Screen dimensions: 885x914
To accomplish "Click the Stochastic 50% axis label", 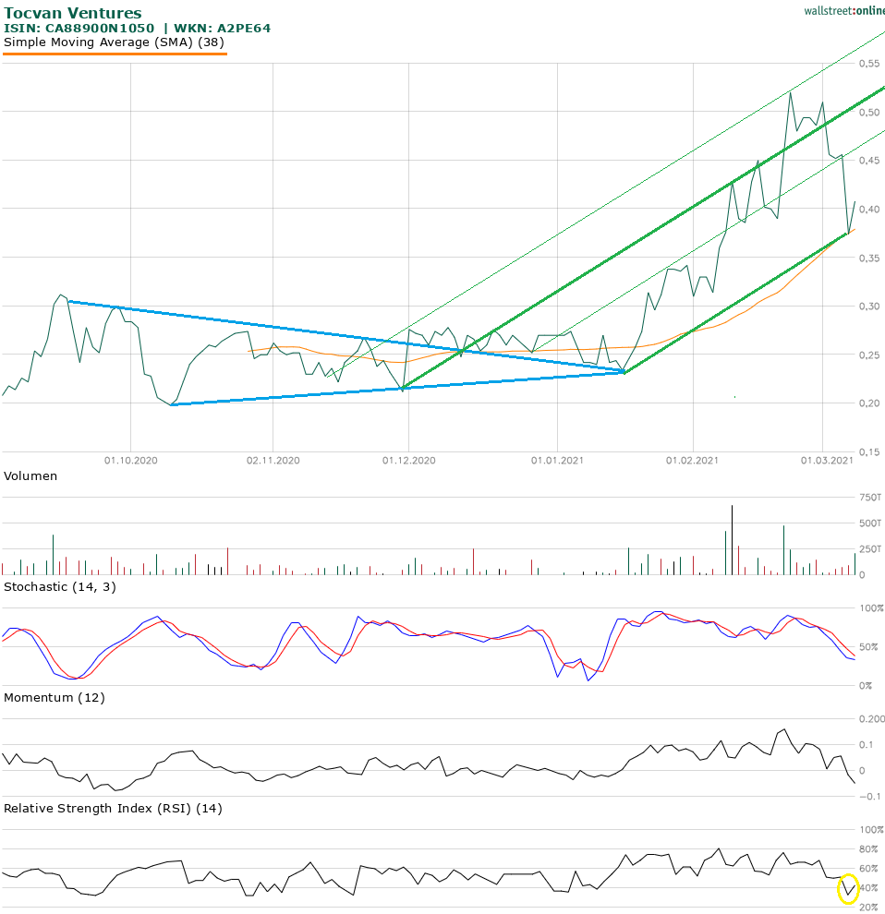I will click(x=868, y=646).
